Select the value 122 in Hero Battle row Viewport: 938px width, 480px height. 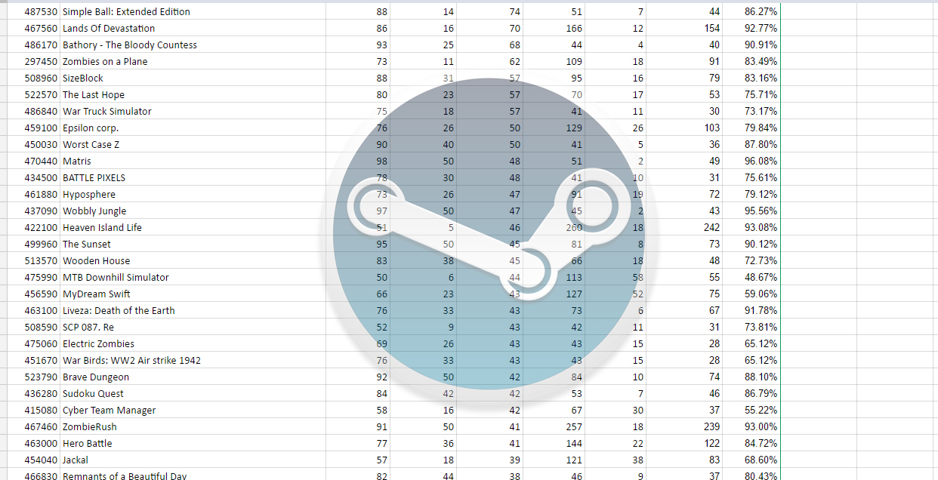point(686,444)
